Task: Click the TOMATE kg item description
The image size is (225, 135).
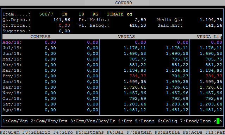Action: click(x=119, y=14)
